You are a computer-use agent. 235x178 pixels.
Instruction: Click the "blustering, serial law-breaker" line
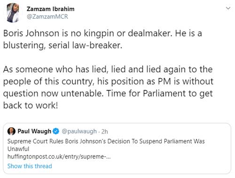coord(63,46)
